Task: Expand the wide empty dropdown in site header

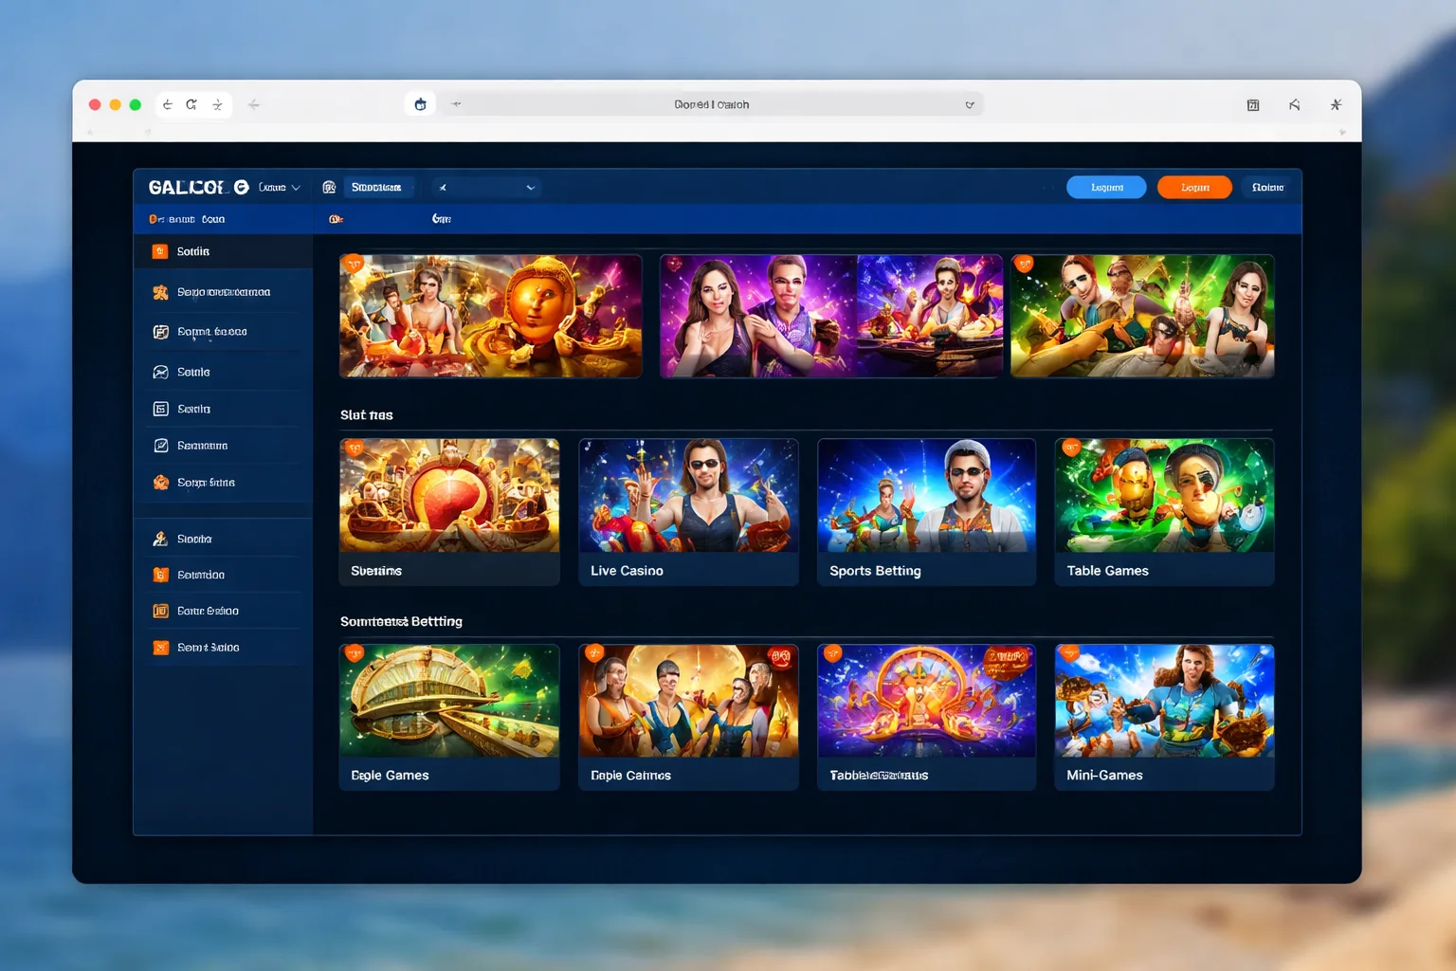Action: pos(486,188)
